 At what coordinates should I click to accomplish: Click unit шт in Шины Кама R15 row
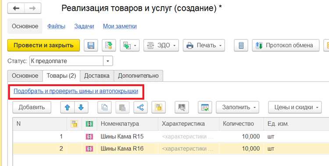point(296,137)
